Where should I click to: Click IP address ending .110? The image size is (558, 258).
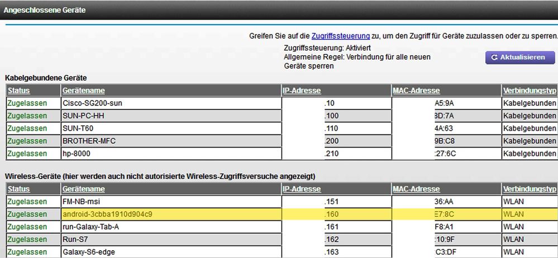coord(331,128)
